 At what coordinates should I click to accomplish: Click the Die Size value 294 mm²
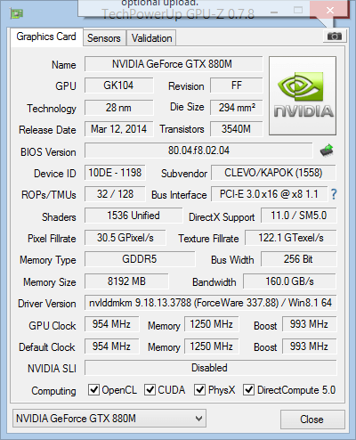pyautogui.click(x=237, y=108)
